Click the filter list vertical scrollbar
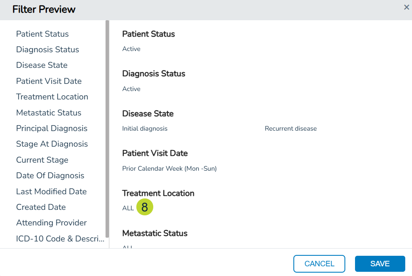 tap(107, 126)
